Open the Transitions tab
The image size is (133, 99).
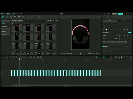(x=24, y=17)
